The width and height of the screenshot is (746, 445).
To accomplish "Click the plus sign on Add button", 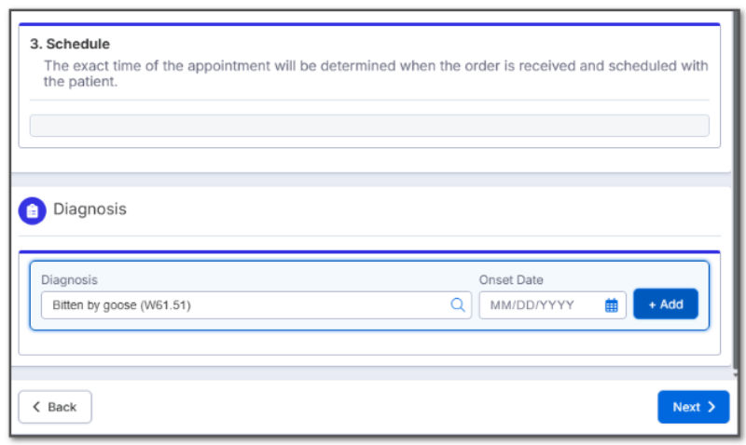I will [652, 305].
